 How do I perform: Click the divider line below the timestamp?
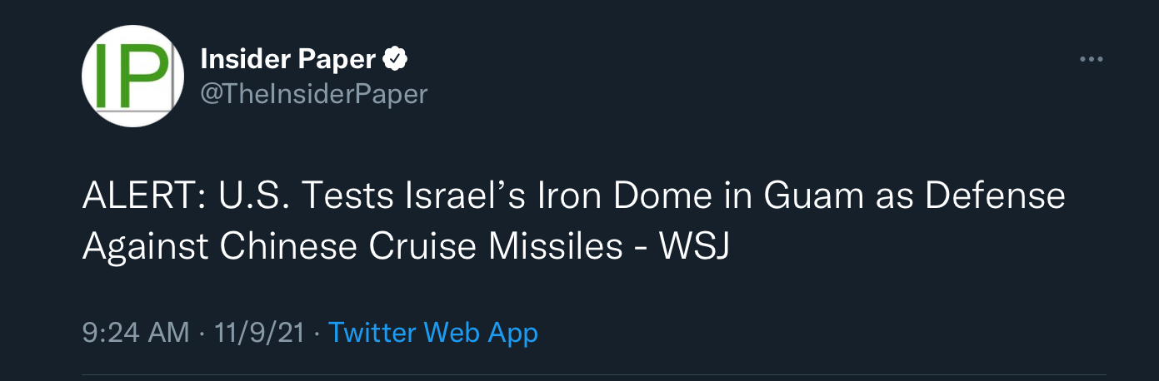(x=594, y=375)
